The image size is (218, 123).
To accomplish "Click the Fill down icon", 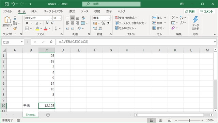I will pos(173,23).
